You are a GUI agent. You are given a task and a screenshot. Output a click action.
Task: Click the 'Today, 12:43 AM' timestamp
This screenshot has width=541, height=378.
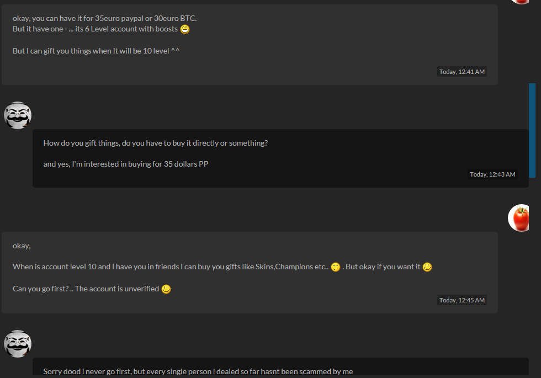492,174
